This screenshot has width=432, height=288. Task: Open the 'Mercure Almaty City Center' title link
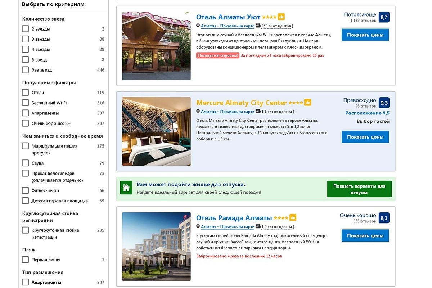tap(242, 103)
